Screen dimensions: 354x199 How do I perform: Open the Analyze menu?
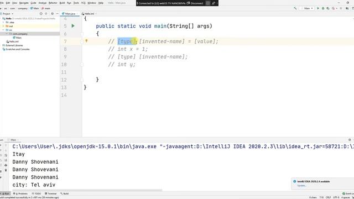coord(43,3)
